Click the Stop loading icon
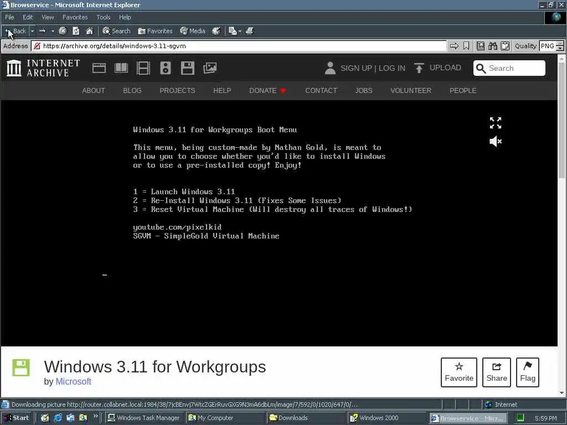The image size is (567, 425). tap(63, 31)
